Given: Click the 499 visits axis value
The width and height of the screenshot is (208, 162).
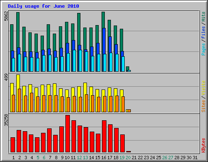Looking at the screenshot, I should [6, 77].
